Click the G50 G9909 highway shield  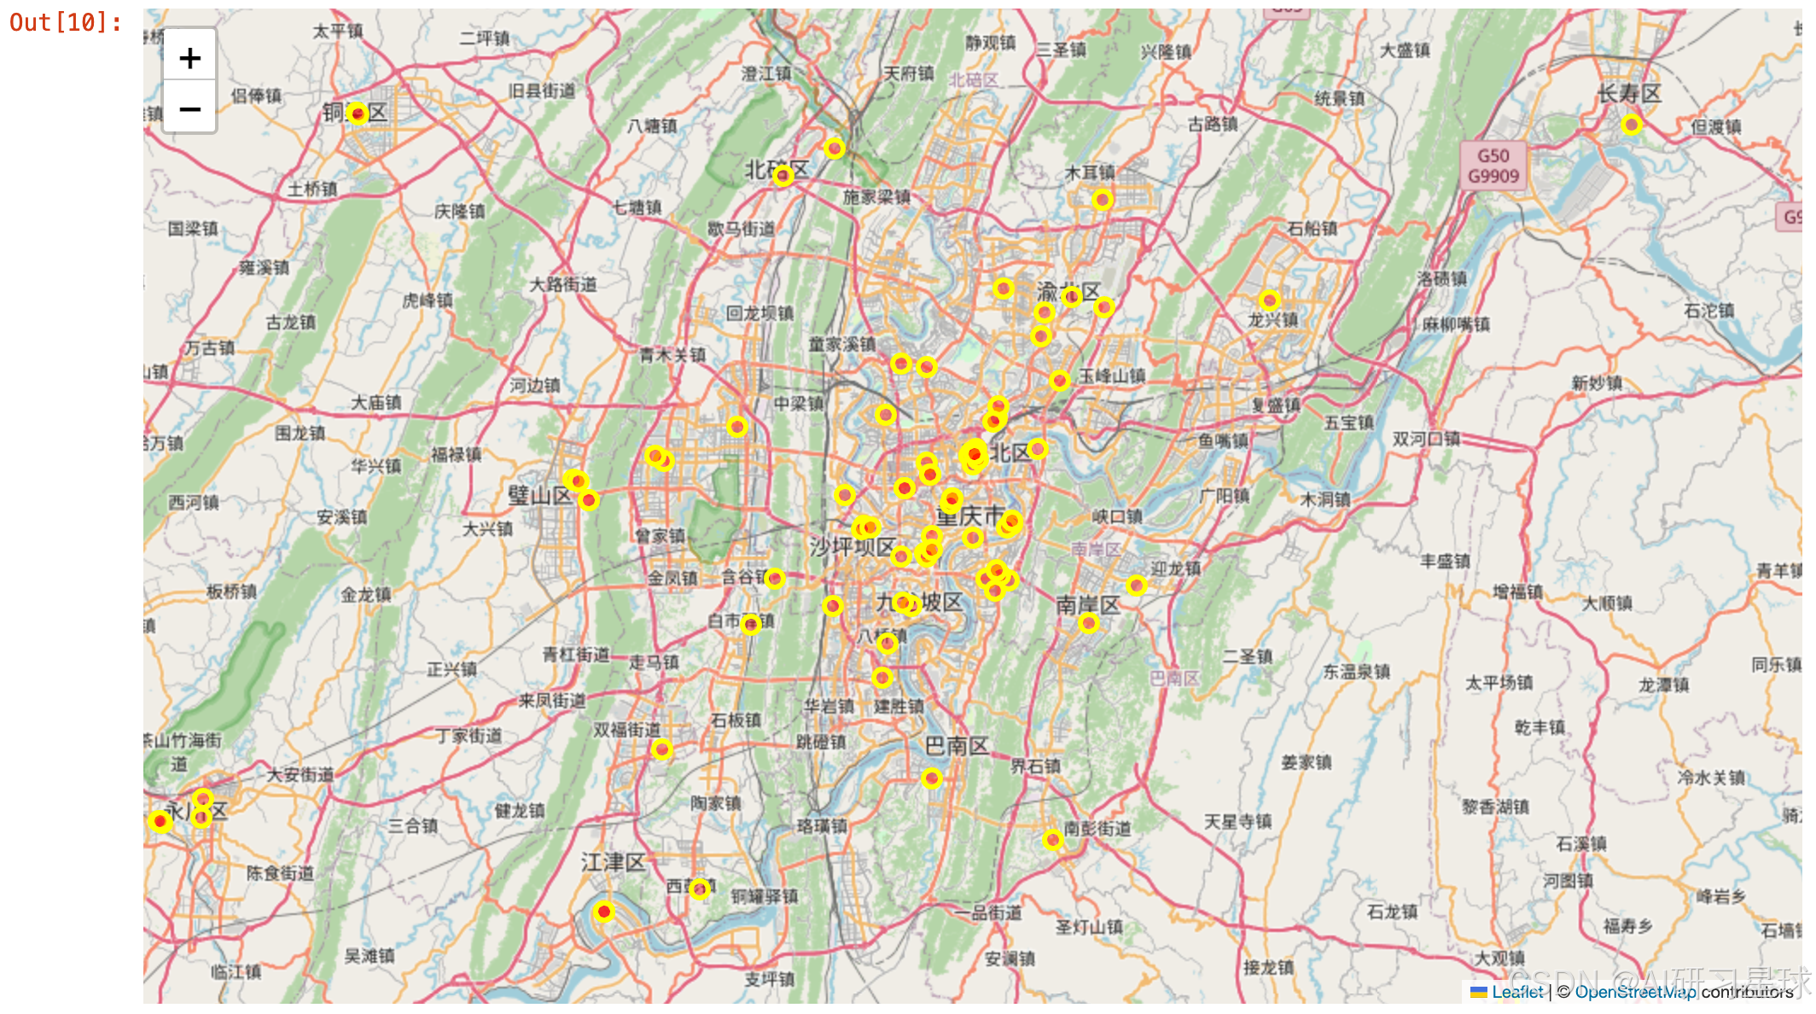click(x=1493, y=166)
